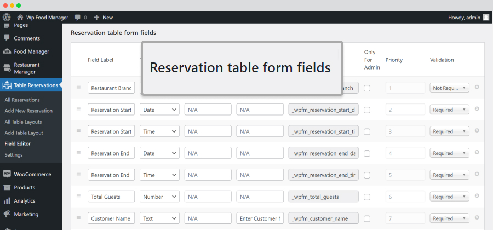Image resolution: width=493 pixels, height=230 pixels.
Task: Open Howdy, admin account menu
Action: click(x=469, y=18)
